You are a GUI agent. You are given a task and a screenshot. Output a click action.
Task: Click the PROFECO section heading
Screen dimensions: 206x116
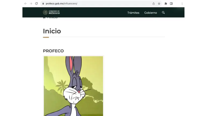pyautogui.click(x=53, y=51)
